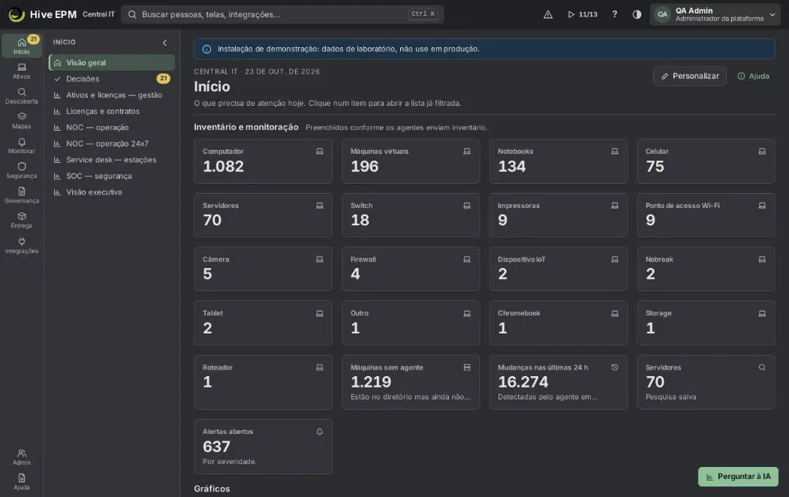Open the QA Admin account dropdown
Image resolution: width=789 pixels, height=497 pixels.
(x=715, y=14)
